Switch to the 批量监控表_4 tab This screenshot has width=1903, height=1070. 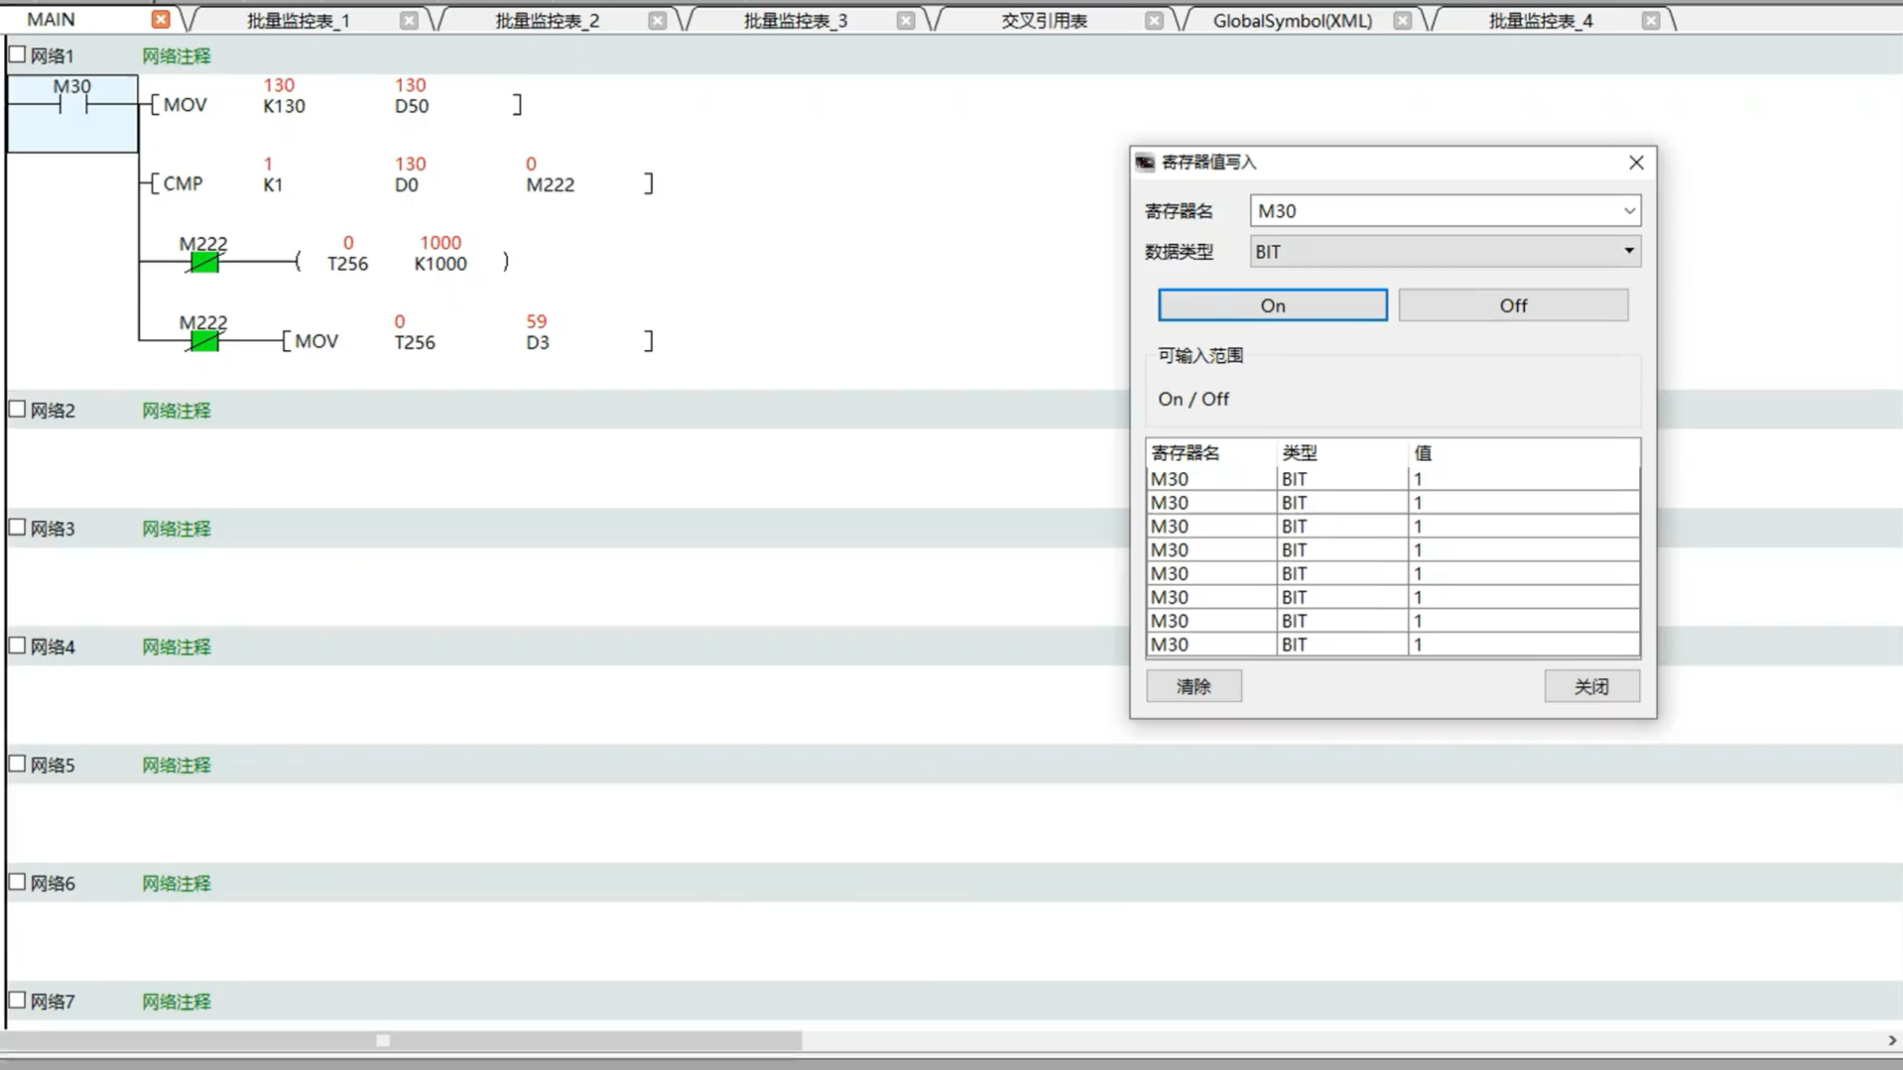click(1540, 21)
